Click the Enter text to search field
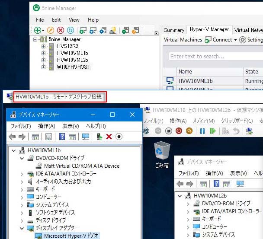 point(216,56)
